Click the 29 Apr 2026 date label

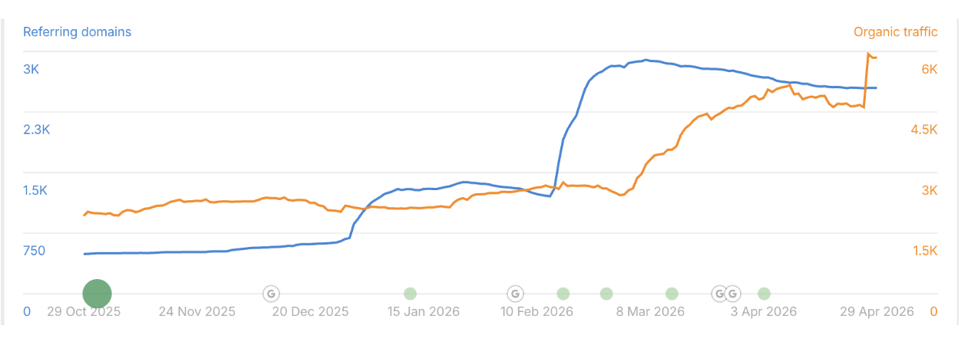[x=876, y=312]
